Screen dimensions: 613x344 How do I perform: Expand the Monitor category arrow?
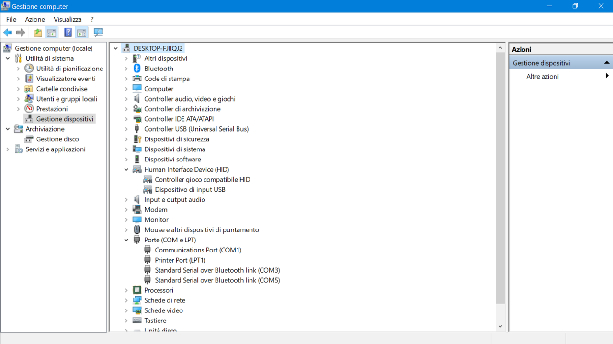click(x=126, y=220)
